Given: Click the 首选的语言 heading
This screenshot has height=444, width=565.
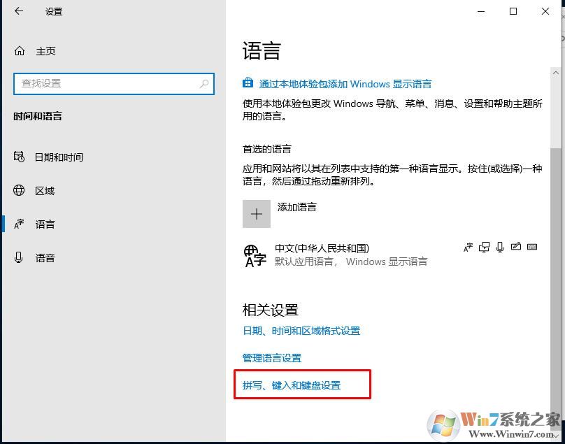Looking at the screenshot, I should point(267,149).
